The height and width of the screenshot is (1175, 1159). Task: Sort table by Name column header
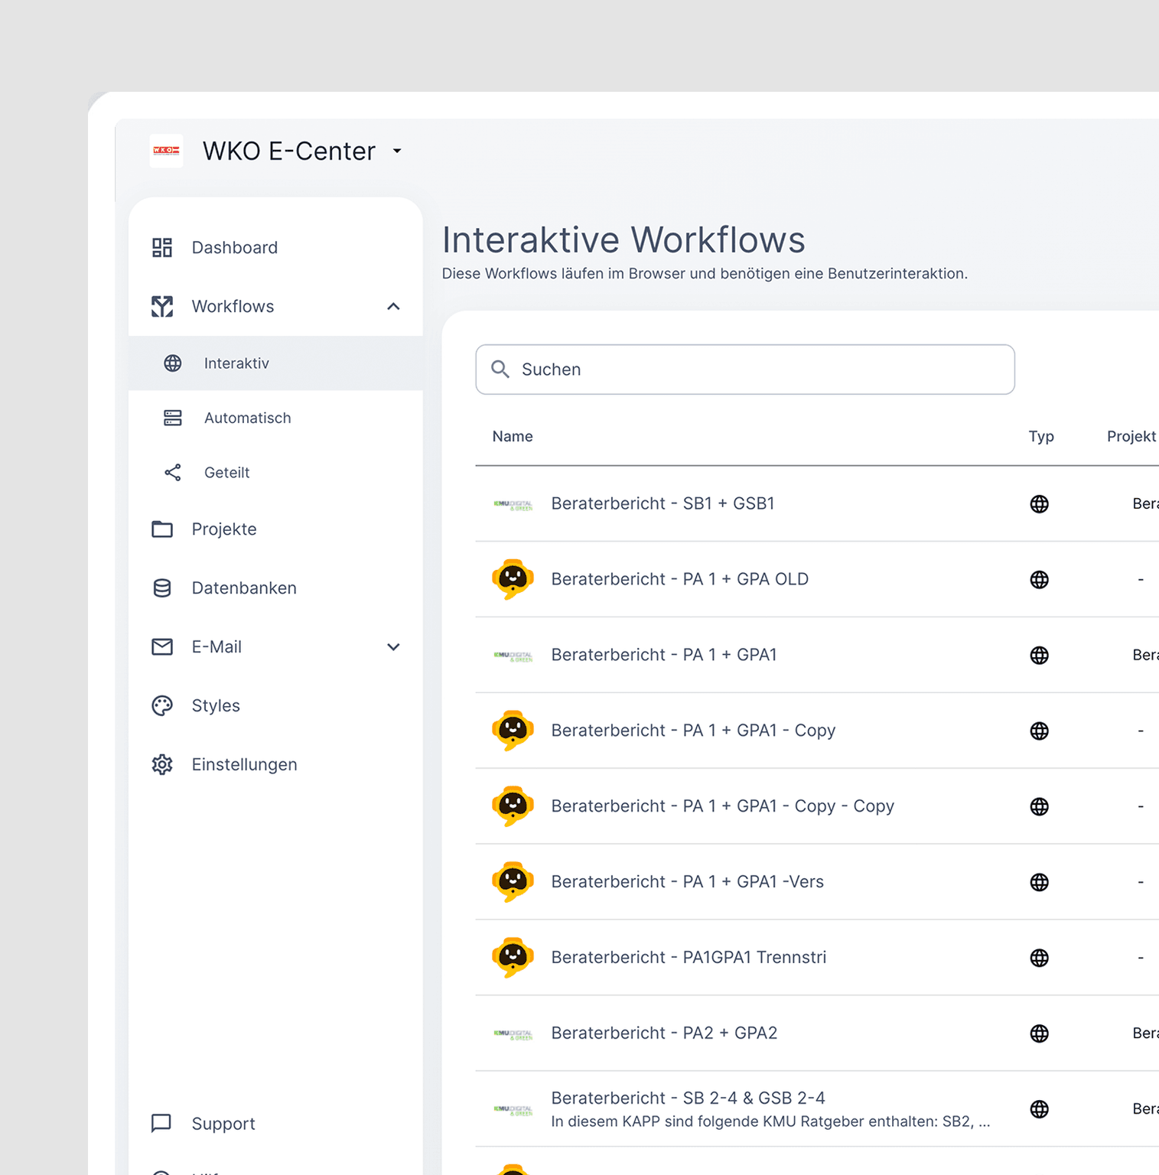[x=513, y=436]
